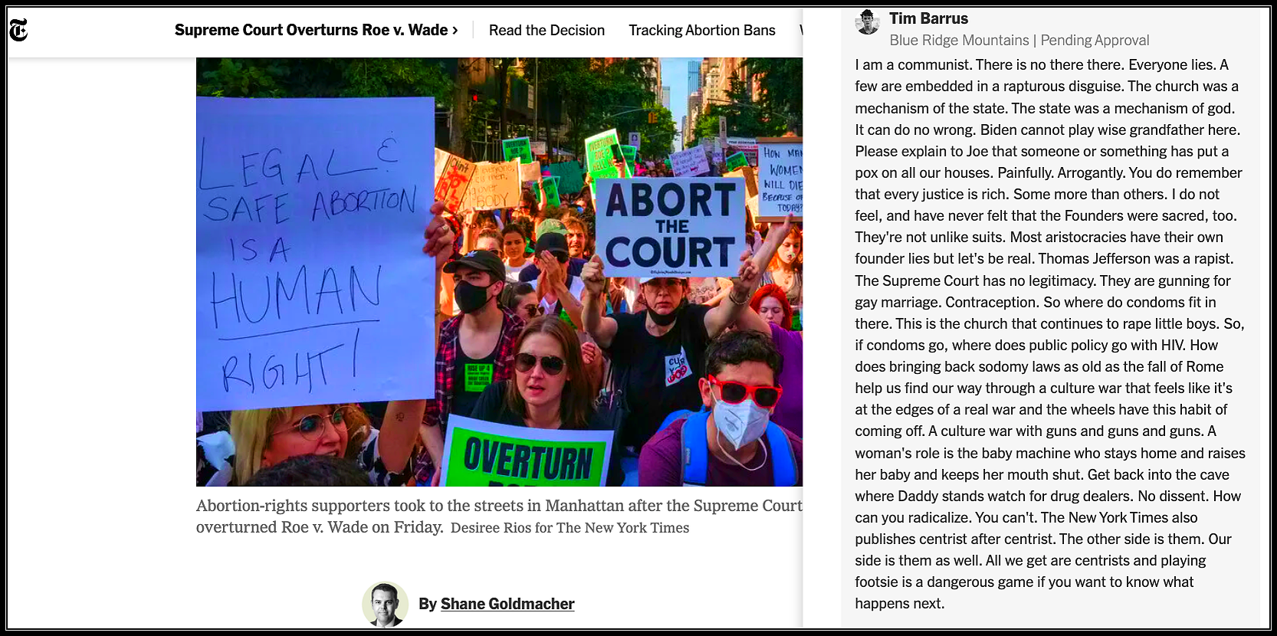Click the Pending Approval status label
The height and width of the screenshot is (636, 1277).
[x=1095, y=40]
